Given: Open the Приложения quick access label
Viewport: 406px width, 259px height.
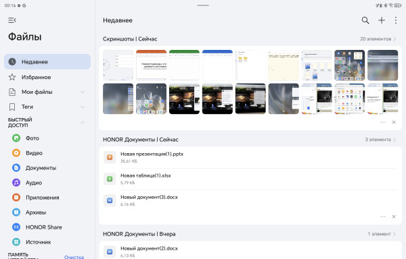Looking at the screenshot, I should tap(43, 198).
